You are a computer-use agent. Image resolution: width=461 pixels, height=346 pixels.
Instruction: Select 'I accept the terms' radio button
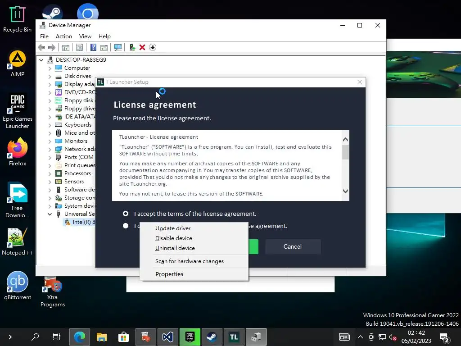pyautogui.click(x=126, y=214)
